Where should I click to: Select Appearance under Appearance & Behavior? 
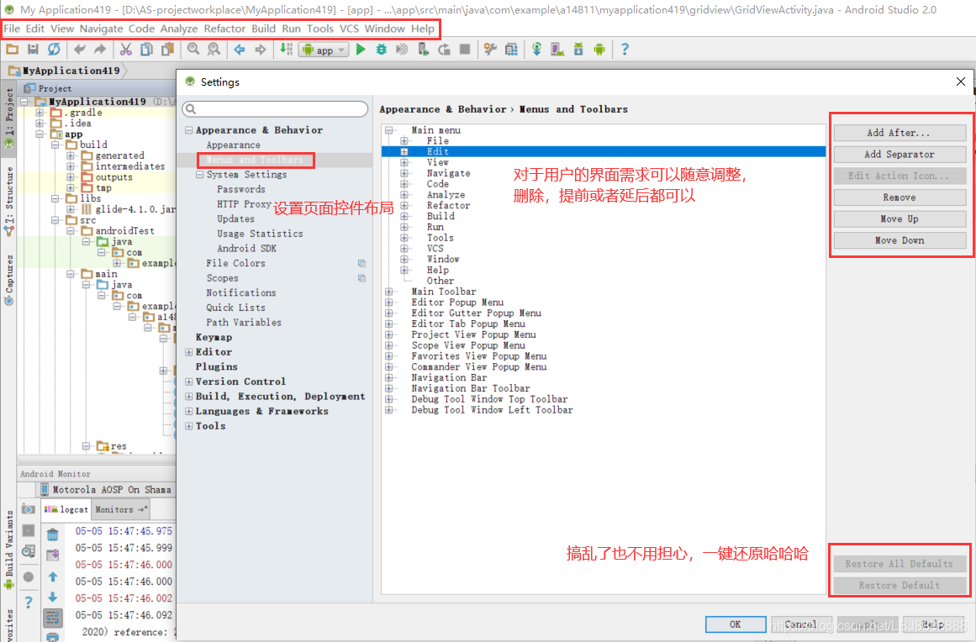234,145
